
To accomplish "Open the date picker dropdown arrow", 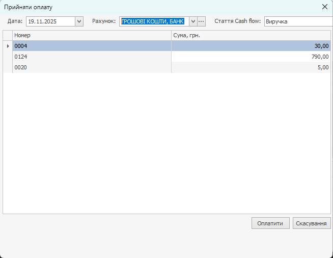I will coord(79,21).
